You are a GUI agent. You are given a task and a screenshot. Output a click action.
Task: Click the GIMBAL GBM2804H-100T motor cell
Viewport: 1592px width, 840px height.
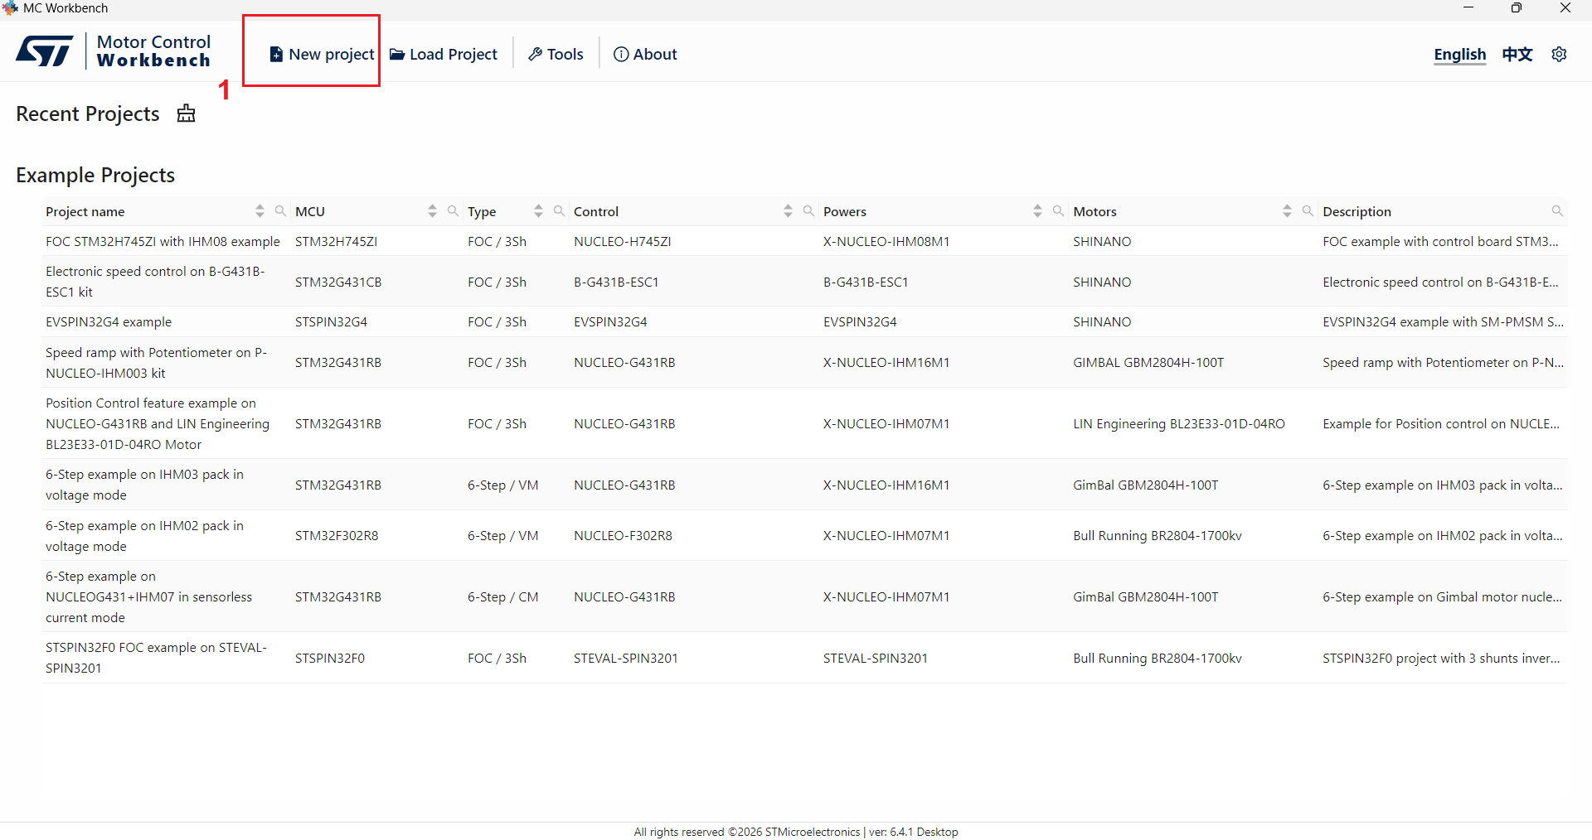[x=1148, y=363]
